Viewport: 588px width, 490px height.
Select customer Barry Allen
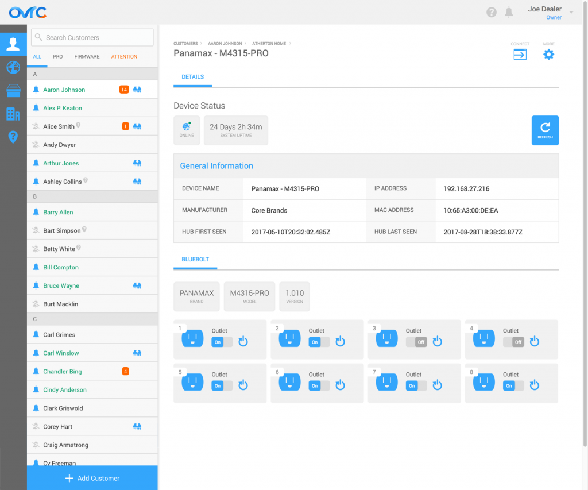(x=92, y=213)
